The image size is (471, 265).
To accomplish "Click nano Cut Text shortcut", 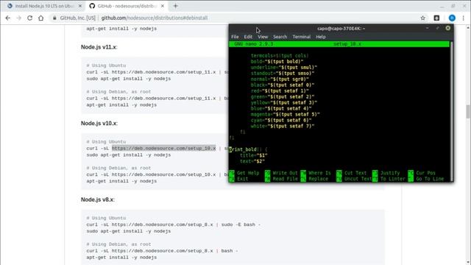I will pyautogui.click(x=352, y=173).
